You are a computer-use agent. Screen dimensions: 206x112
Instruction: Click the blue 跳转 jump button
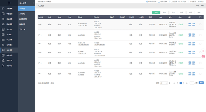pyautogui.click(x=201, y=83)
